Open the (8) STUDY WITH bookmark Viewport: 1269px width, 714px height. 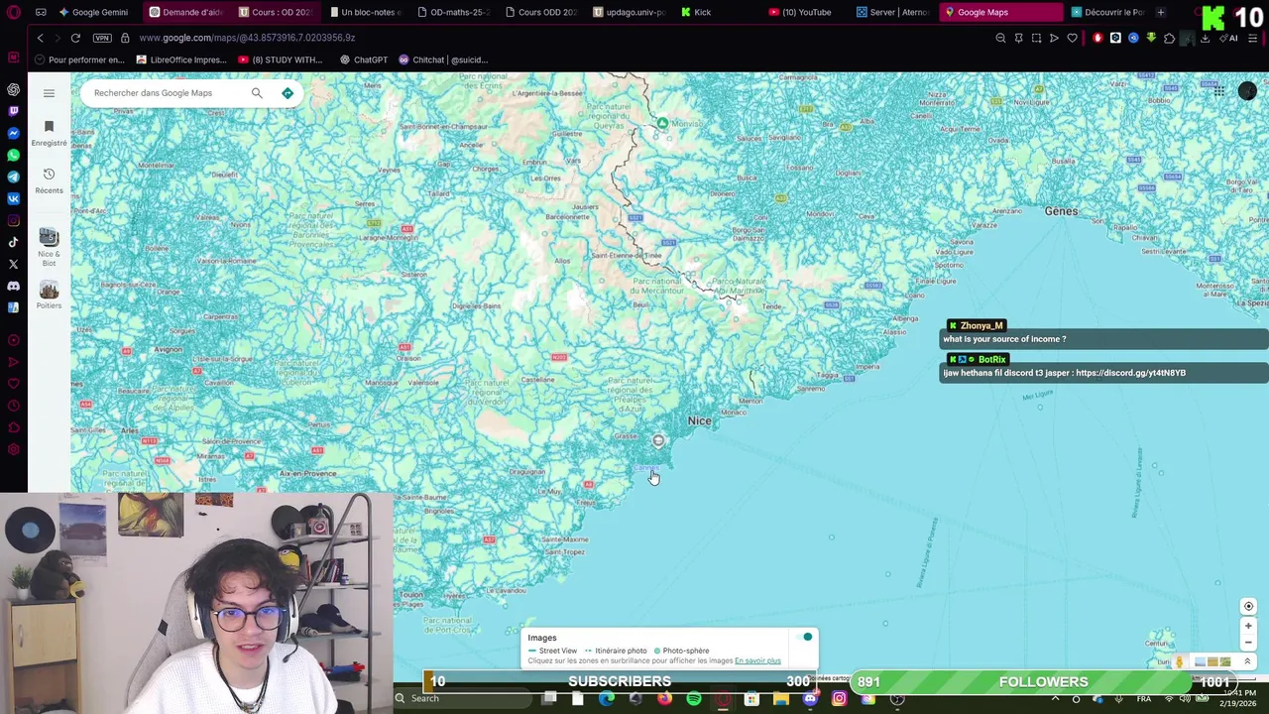click(x=281, y=59)
